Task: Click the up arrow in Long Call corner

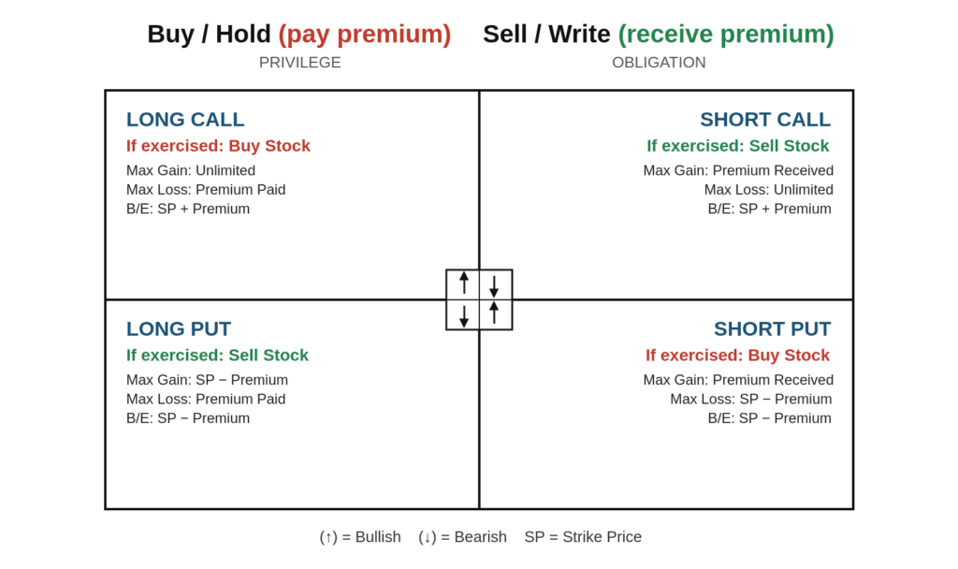Action: click(x=464, y=283)
